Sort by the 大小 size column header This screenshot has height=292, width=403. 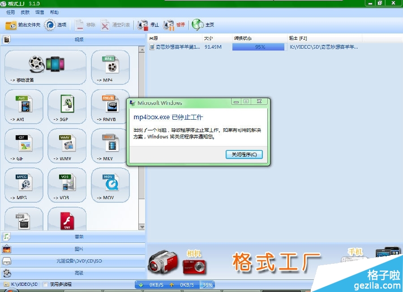[x=217, y=38]
